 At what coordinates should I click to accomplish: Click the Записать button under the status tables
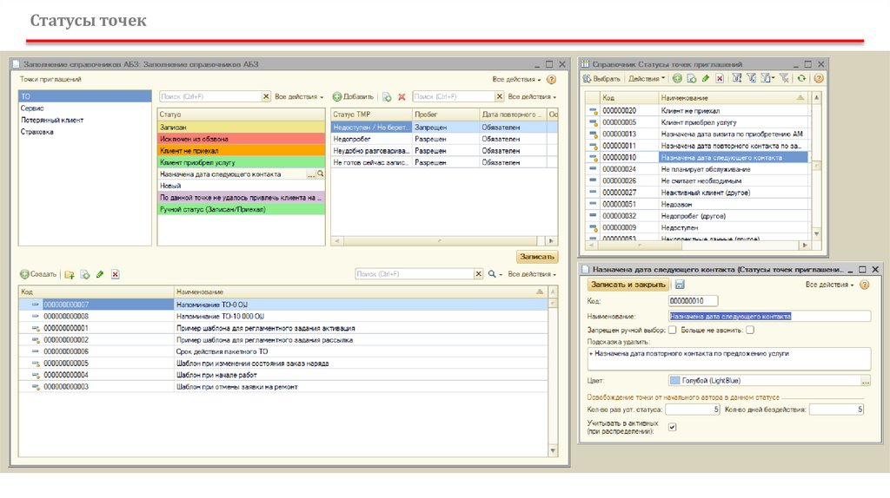tap(535, 257)
